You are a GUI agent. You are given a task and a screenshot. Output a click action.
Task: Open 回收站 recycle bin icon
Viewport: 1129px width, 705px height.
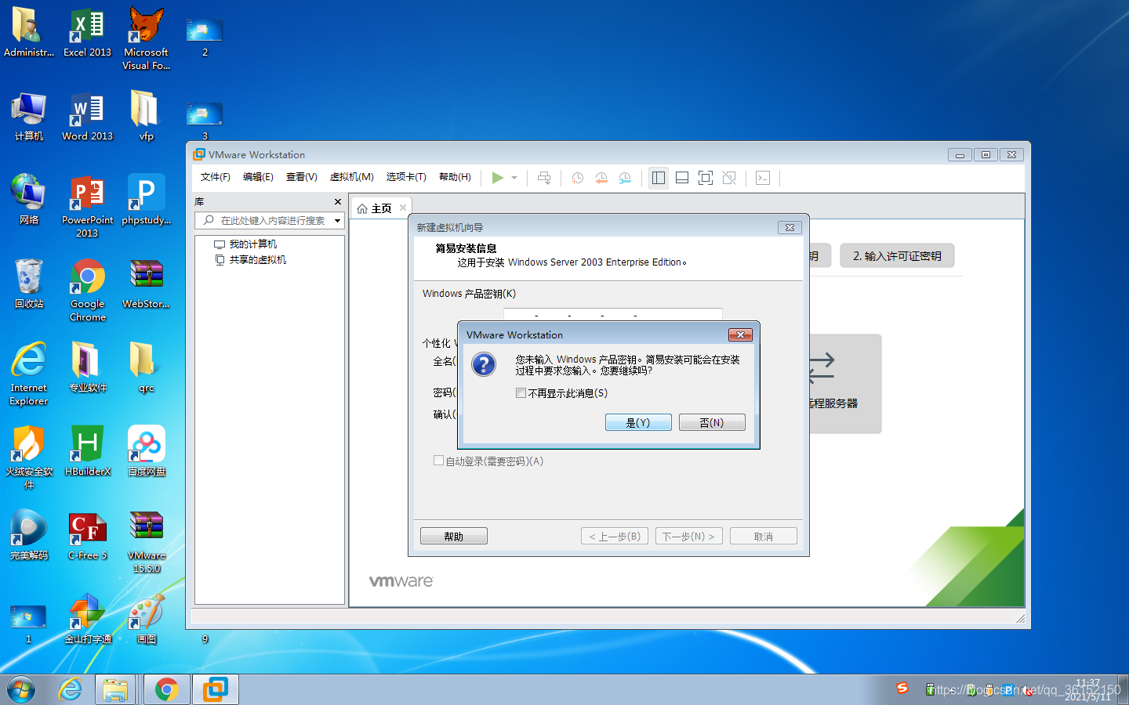tap(29, 284)
